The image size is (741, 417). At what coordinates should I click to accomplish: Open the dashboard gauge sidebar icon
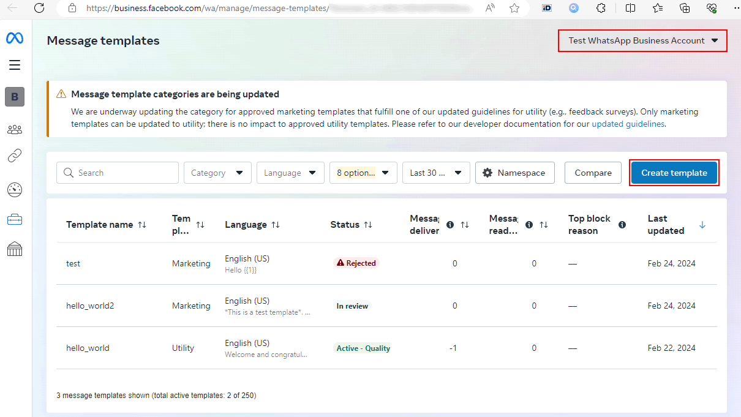point(15,190)
